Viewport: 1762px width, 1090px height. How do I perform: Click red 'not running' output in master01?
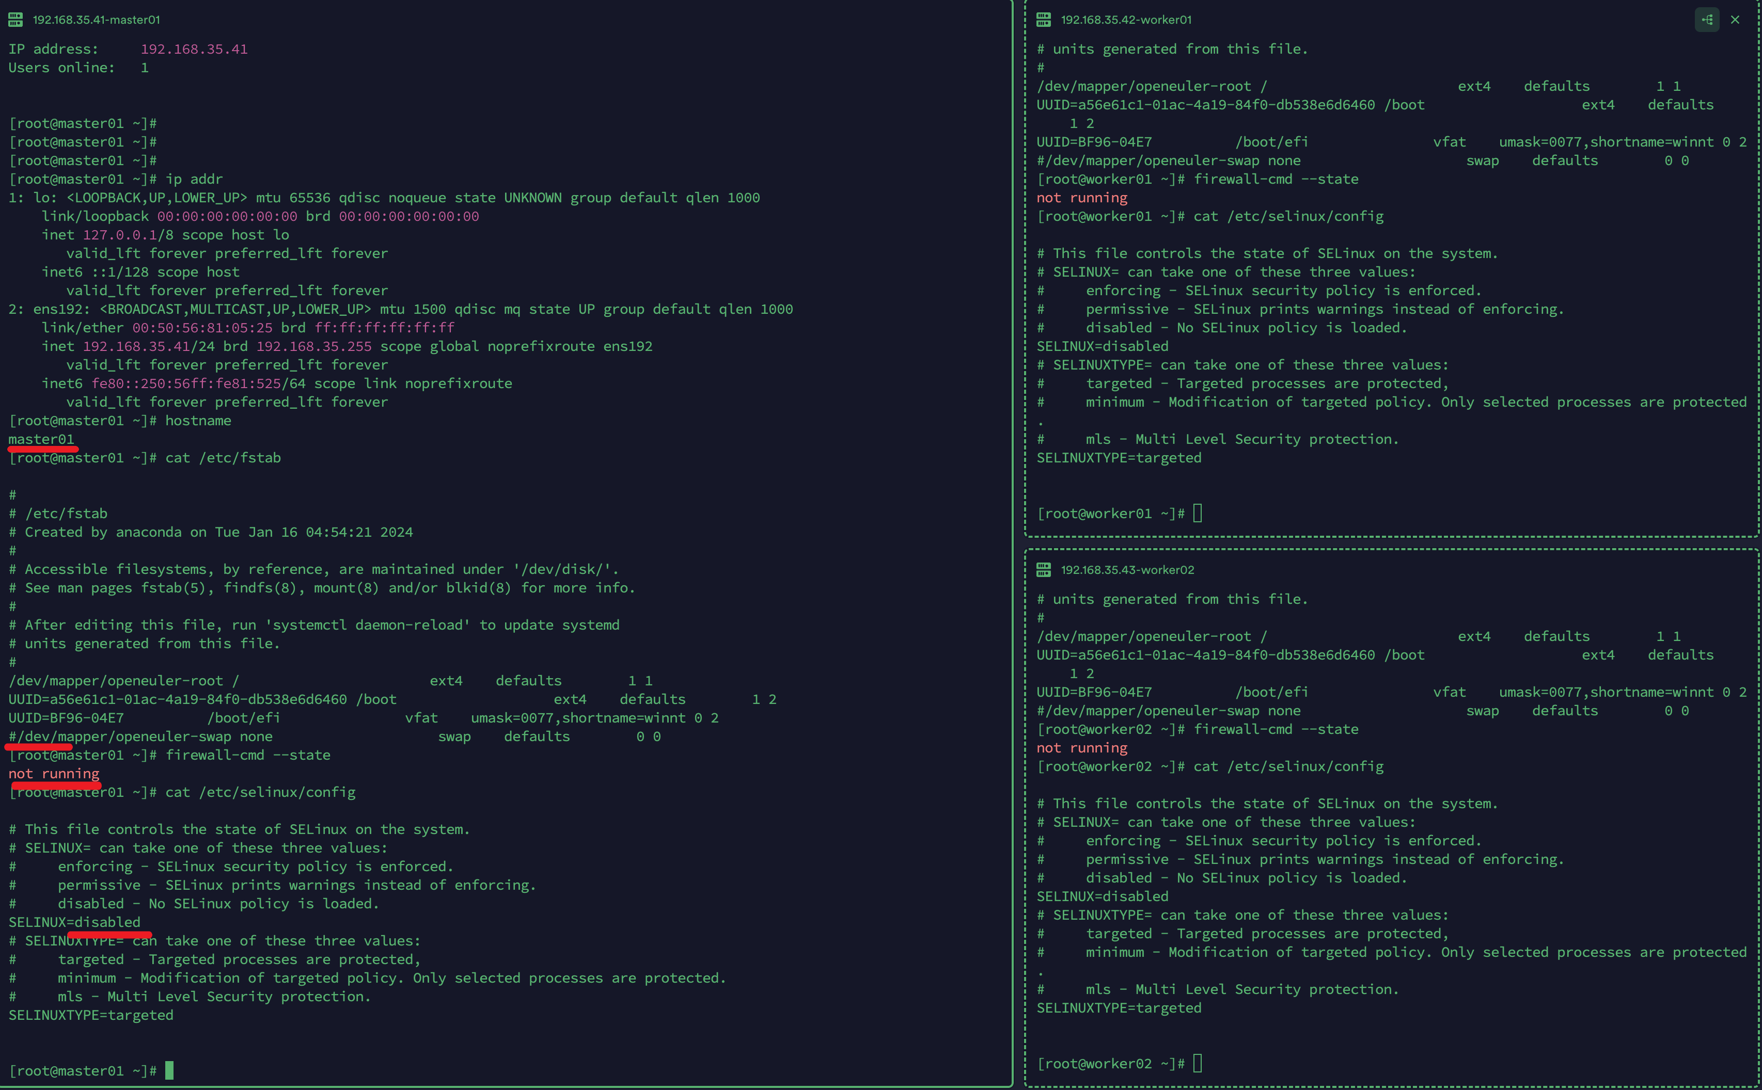coord(54,774)
